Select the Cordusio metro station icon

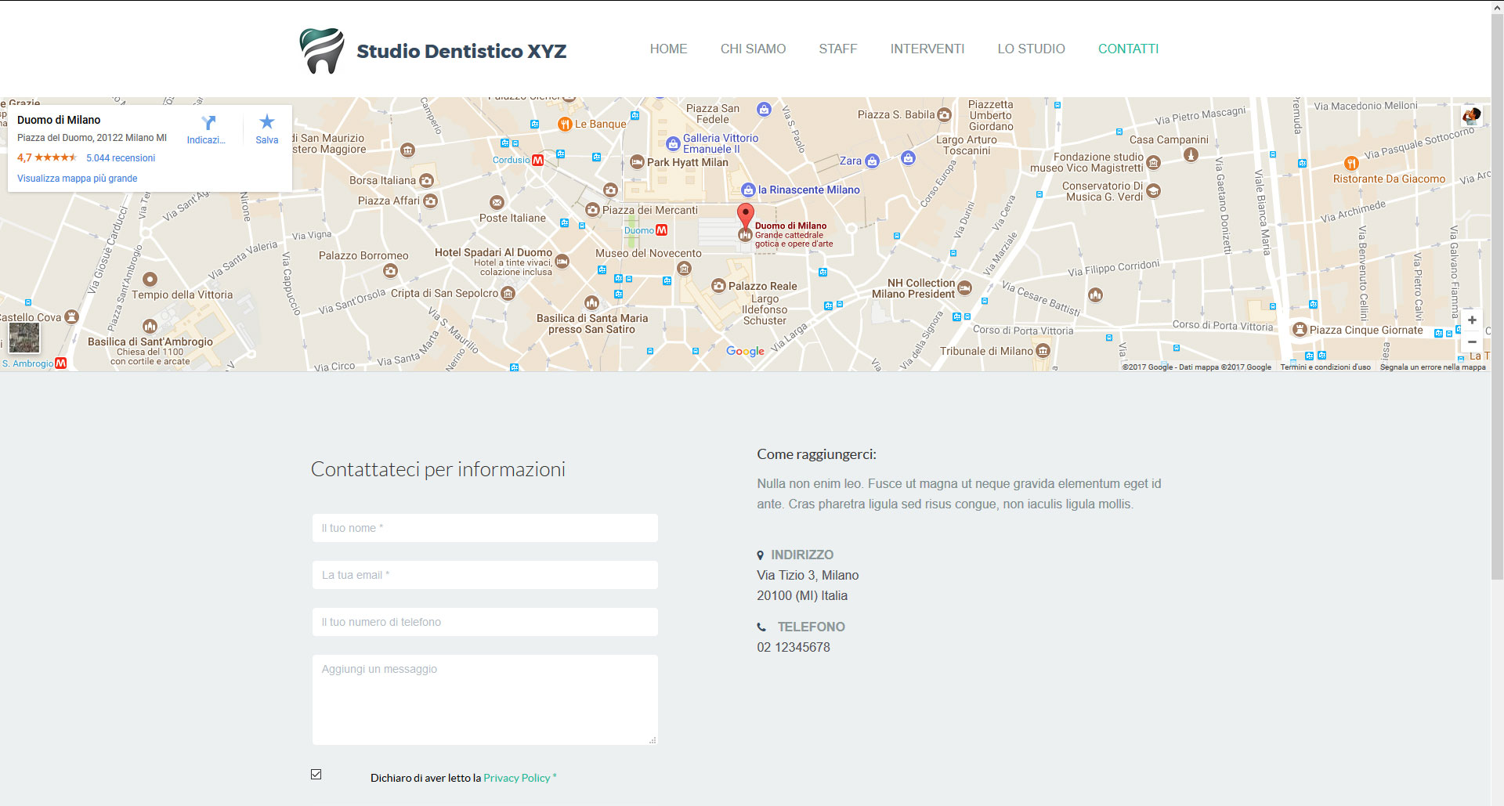click(x=537, y=160)
